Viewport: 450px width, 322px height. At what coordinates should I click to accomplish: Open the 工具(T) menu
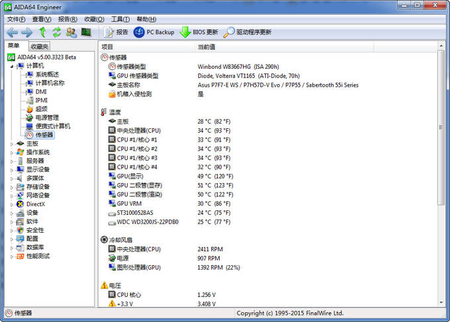coord(120,19)
